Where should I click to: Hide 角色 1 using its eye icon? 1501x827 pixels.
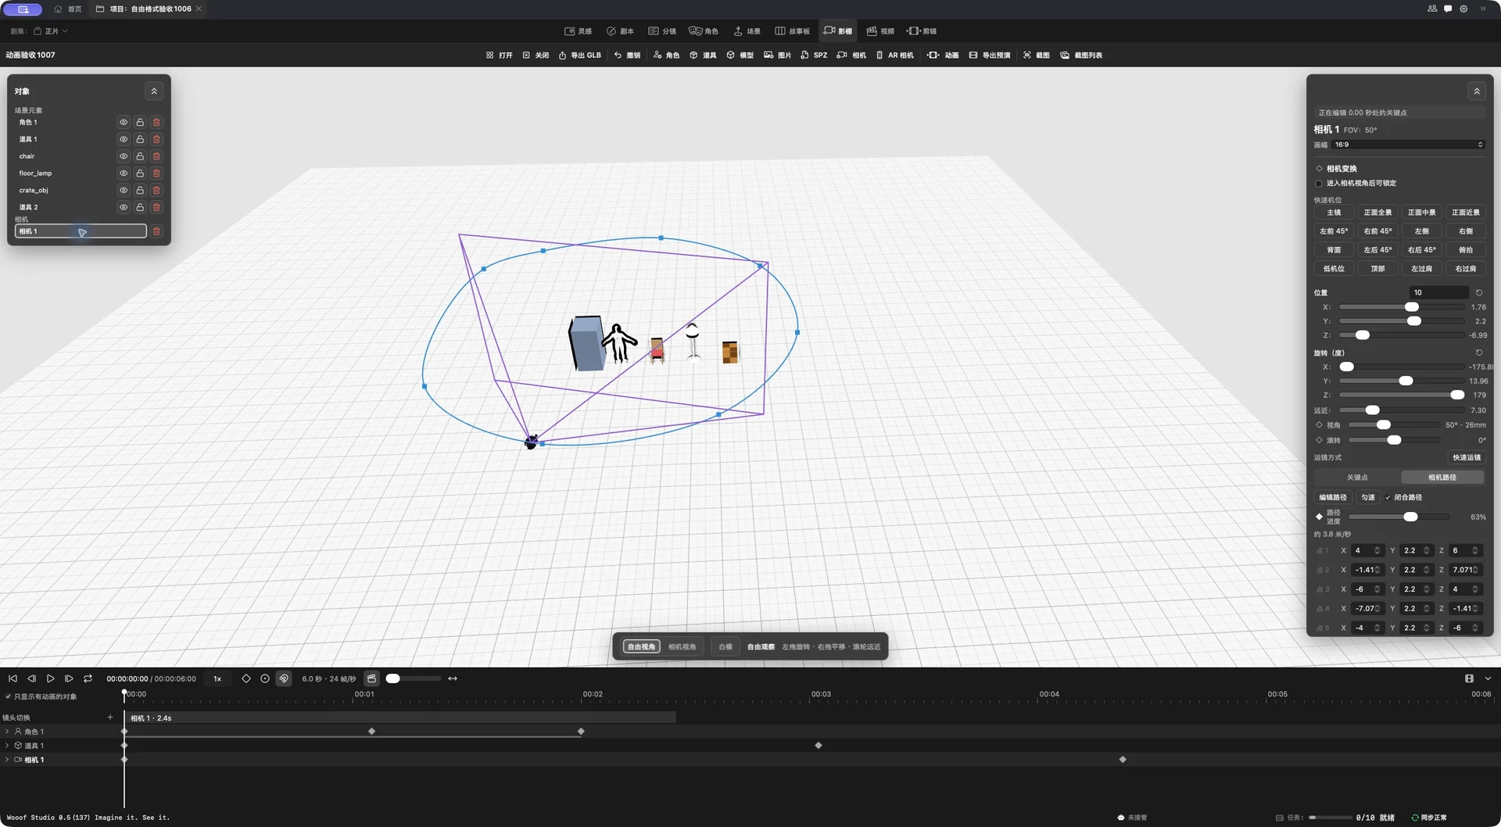tap(124, 123)
